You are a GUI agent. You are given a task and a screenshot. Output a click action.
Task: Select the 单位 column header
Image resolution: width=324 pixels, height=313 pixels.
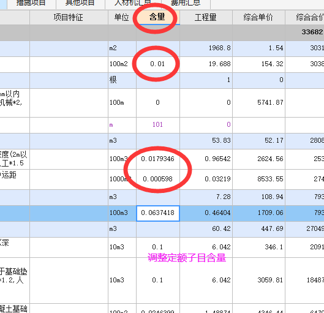pyautogui.click(x=122, y=17)
